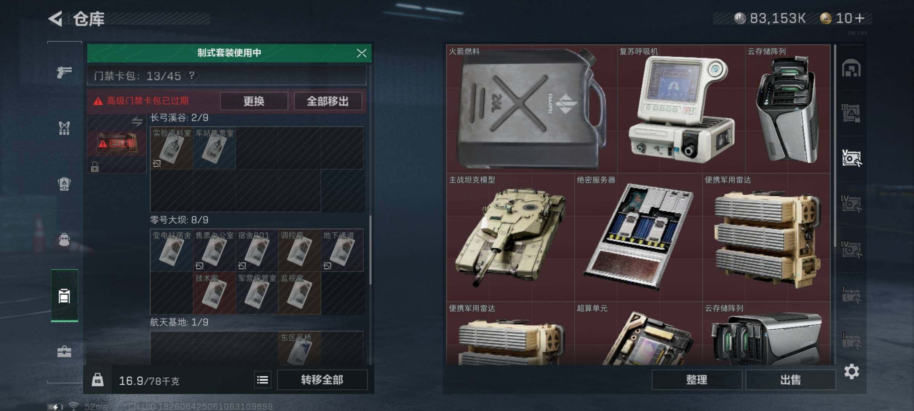Open the weapons category pistol icon

point(64,72)
